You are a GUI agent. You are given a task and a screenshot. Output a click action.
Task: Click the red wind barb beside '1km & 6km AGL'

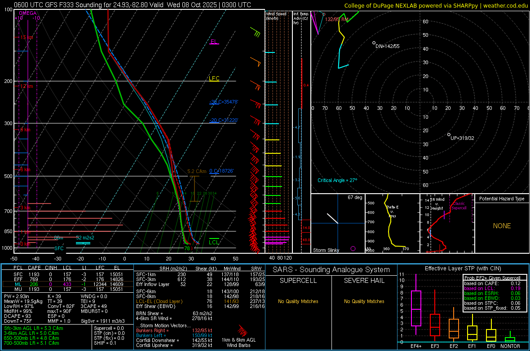243,330
